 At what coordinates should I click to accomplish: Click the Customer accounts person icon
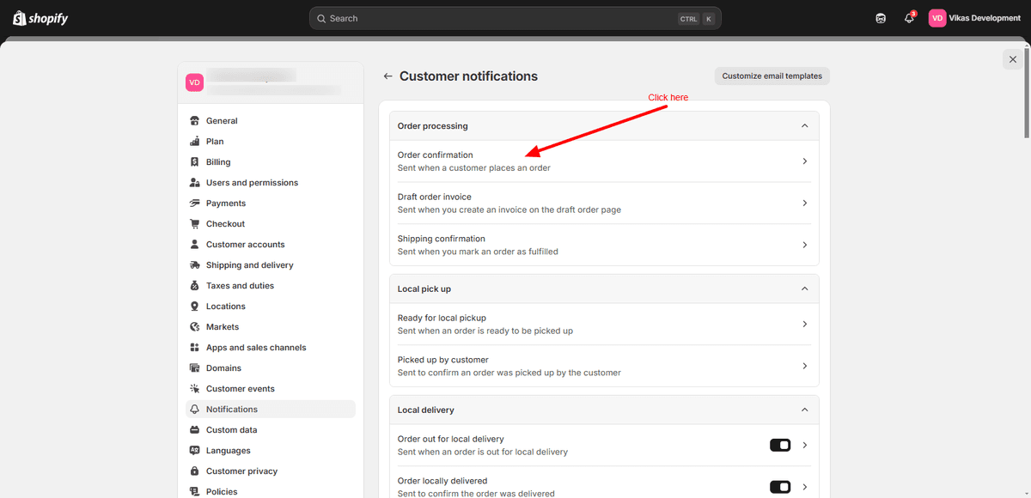(x=195, y=245)
